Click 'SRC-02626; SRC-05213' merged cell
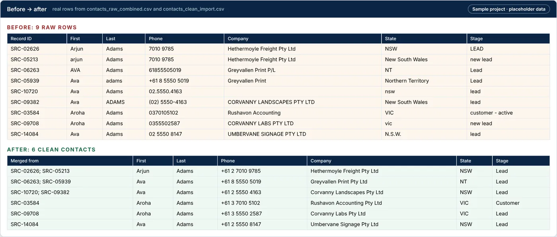Viewport: 557px width, 237px height. pos(70,171)
